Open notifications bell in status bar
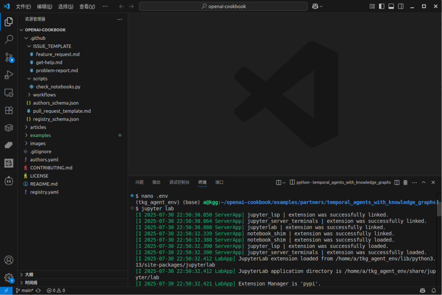This screenshot has width=442, height=295. coord(433,291)
